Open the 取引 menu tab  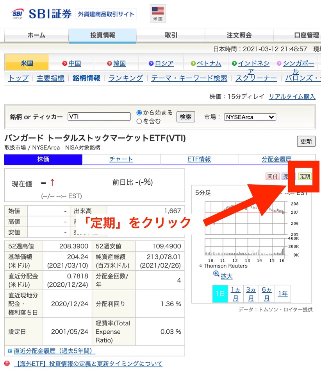171,35
